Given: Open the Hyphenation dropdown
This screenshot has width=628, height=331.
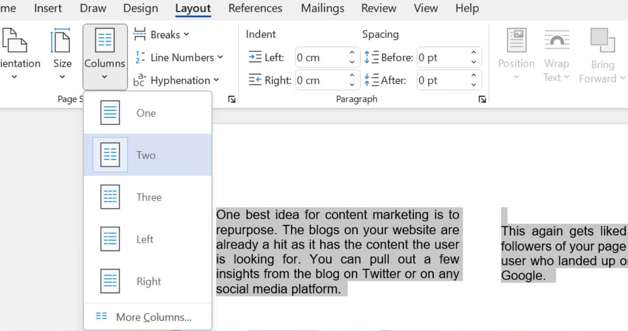Looking at the screenshot, I should pos(177,80).
